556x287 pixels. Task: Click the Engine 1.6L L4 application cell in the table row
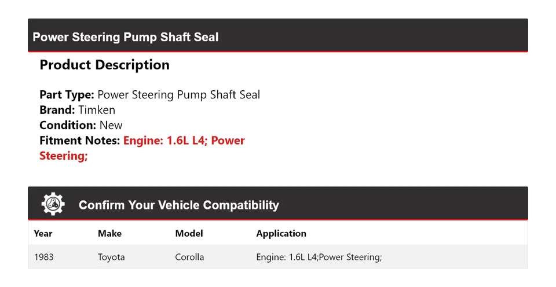(x=319, y=257)
